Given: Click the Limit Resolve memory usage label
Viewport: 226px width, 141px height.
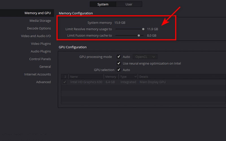Looking at the screenshot, I should point(89,29).
